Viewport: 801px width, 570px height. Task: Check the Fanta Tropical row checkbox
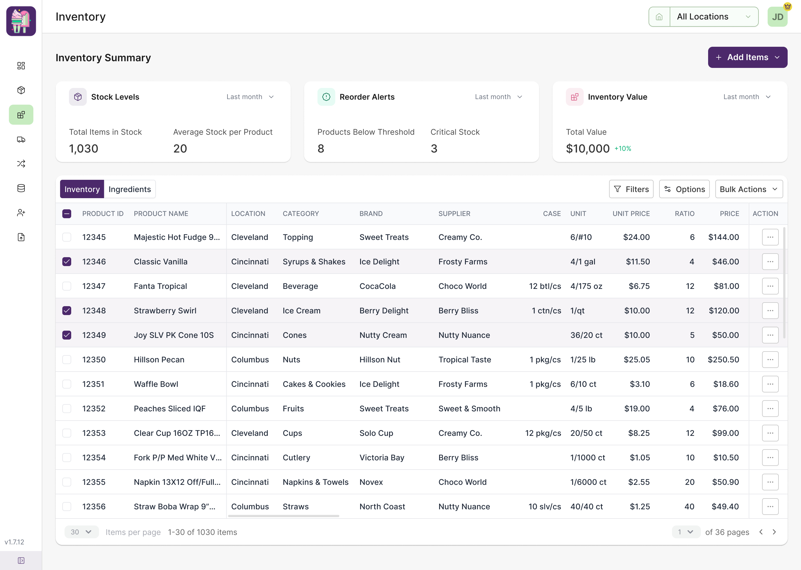(x=67, y=286)
